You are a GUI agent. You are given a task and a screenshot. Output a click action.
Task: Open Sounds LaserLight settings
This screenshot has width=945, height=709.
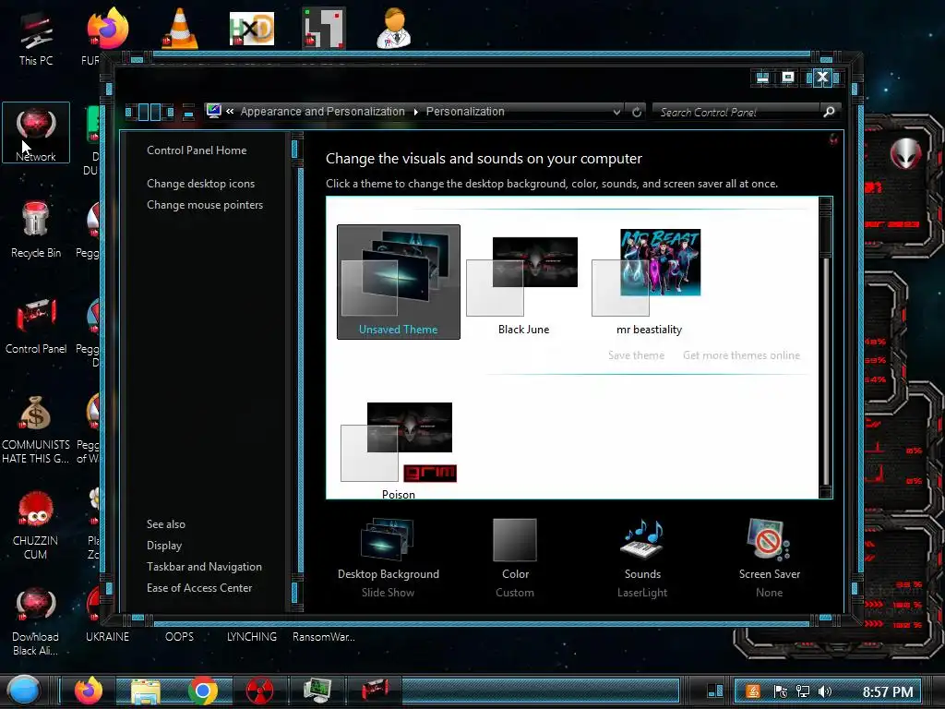pyautogui.click(x=642, y=558)
